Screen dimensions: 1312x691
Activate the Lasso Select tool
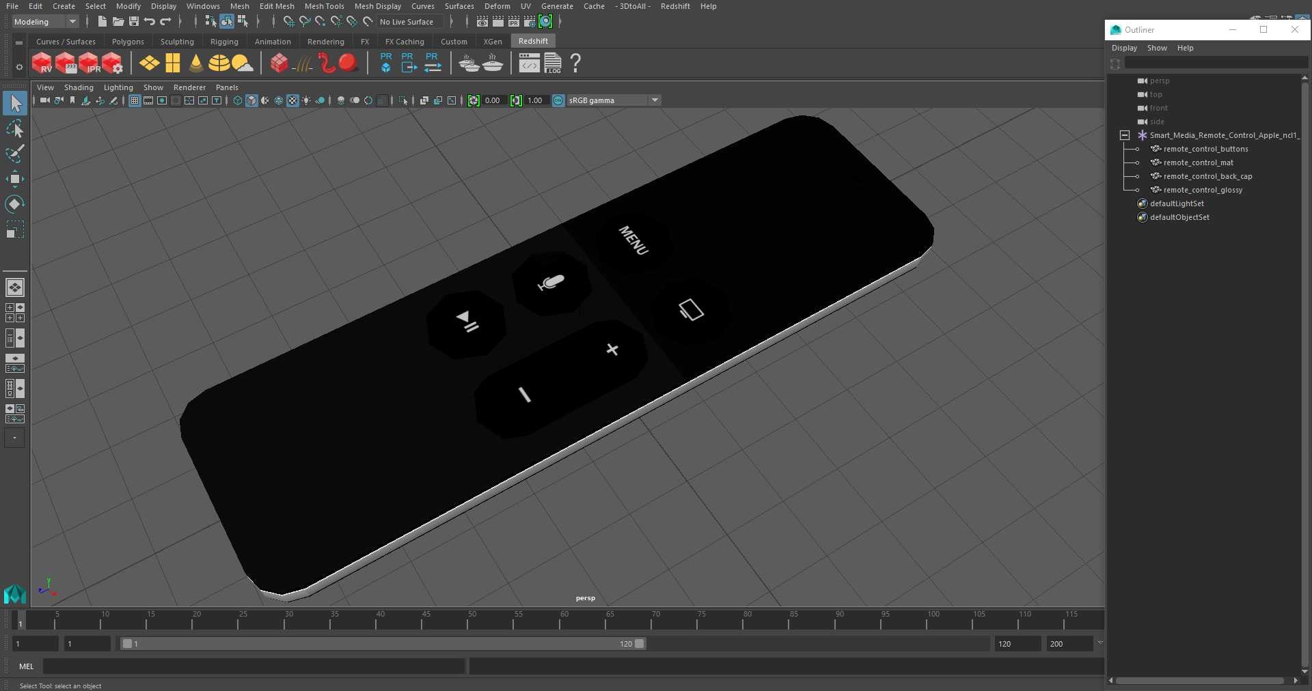(x=15, y=129)
